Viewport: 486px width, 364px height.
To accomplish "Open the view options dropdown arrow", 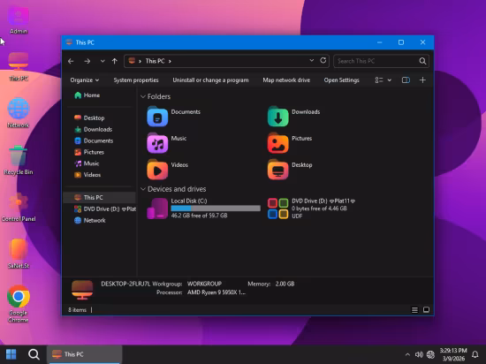I will tap(390, 80).
